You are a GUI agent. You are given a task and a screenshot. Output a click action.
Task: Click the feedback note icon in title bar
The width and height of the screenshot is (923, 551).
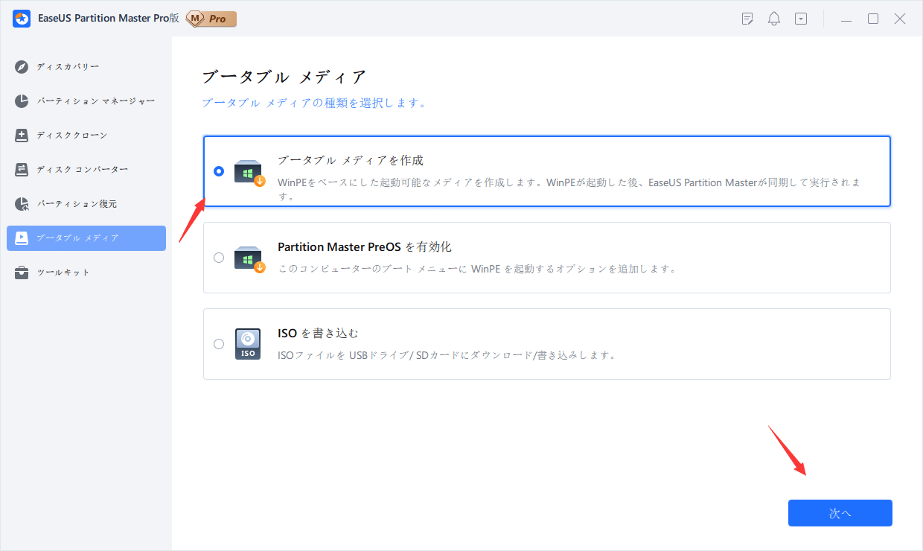pos(748,19)
